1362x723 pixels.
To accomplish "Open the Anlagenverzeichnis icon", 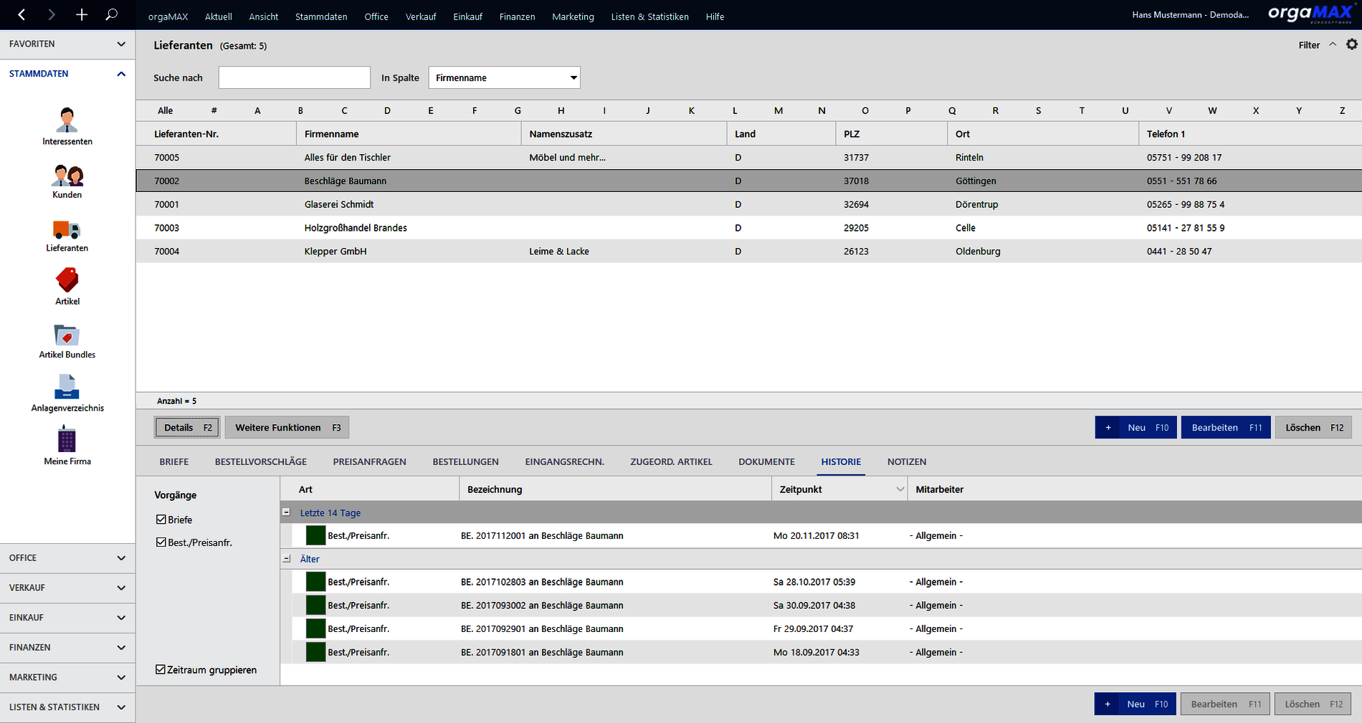I will 67,387.
